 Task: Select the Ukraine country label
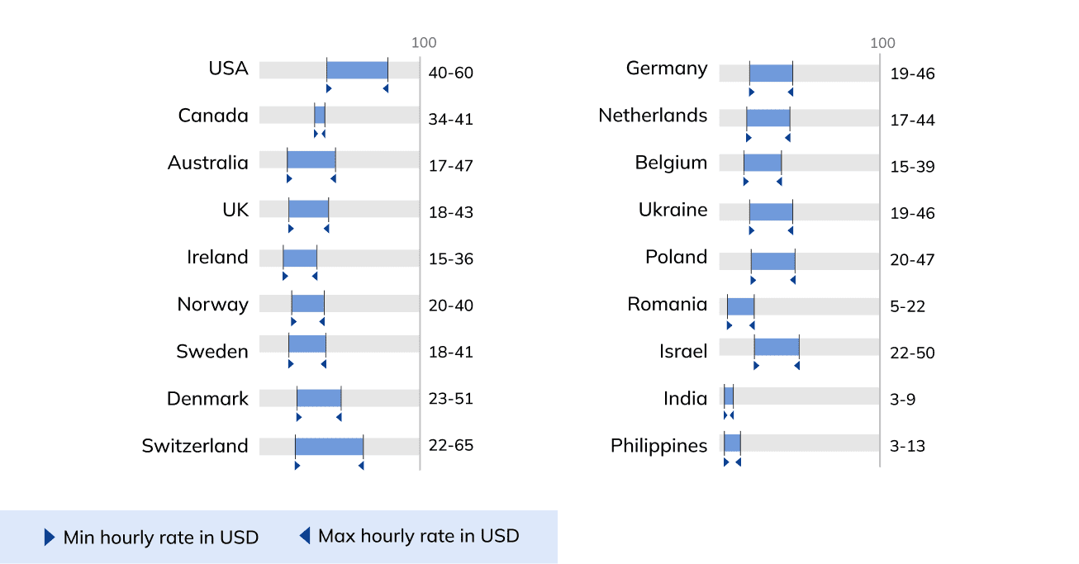(x=673, y=210)
